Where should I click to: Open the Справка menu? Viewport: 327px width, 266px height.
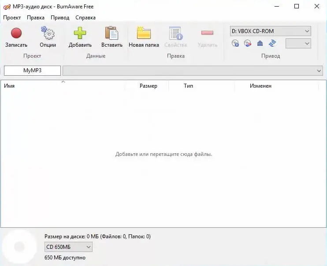[x=85, y=18]
